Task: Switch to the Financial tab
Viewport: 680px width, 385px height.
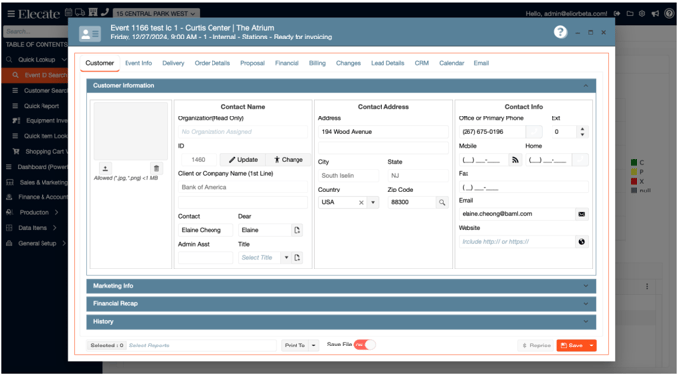Action: point(287,63)
